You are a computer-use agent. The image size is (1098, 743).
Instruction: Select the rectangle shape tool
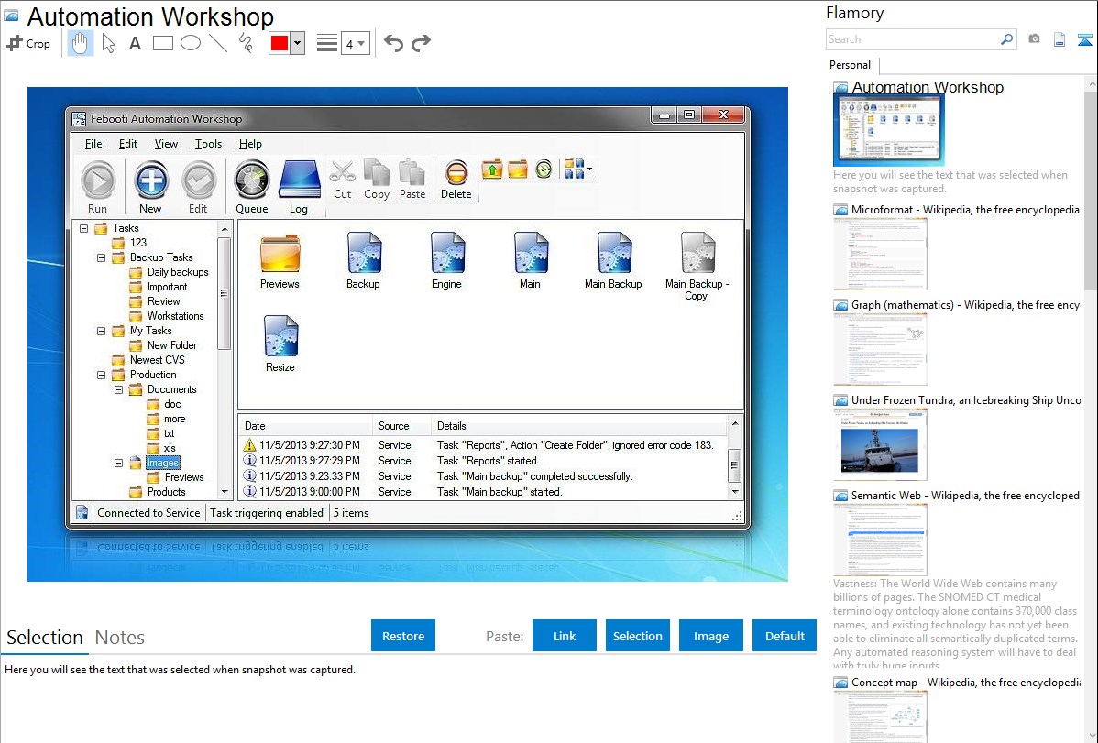163,43
